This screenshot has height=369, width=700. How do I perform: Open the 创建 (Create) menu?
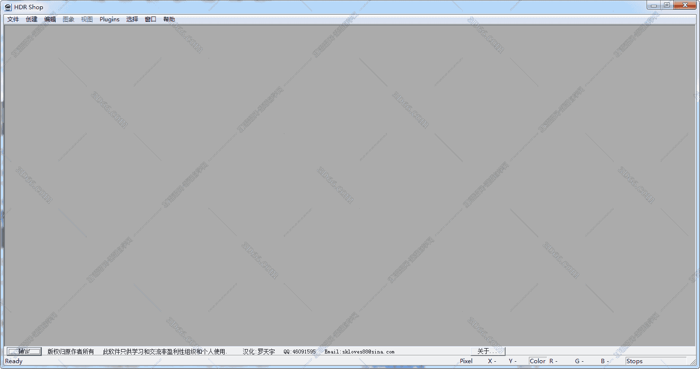pyautogui.click(x=32, y=19)
